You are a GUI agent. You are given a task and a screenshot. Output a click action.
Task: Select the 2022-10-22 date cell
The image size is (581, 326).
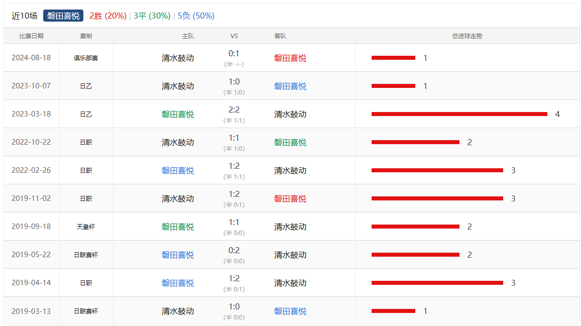[x=31, y=142]
